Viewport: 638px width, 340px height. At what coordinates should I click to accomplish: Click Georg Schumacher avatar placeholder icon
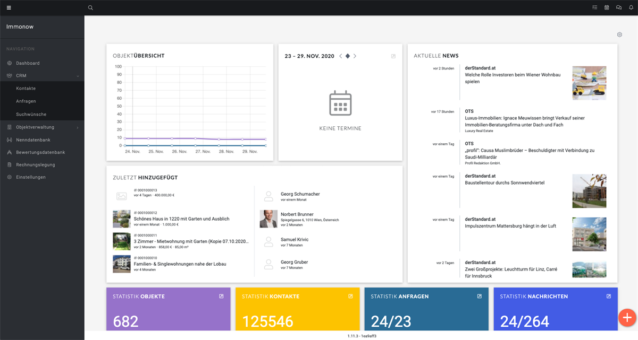point(268,196)
